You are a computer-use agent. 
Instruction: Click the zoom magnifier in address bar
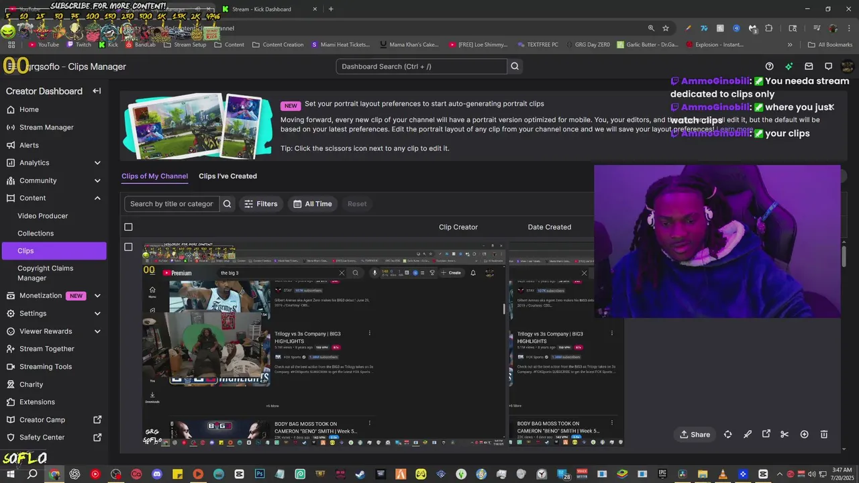[x=651, y=28]
